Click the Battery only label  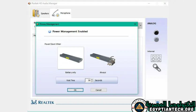pos(71,73)
